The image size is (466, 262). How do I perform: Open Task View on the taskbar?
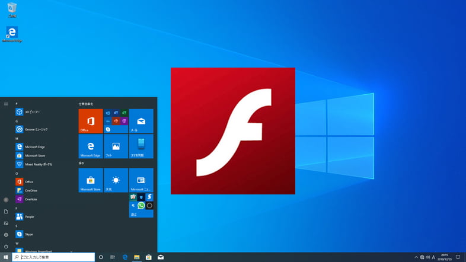click(x=112, y=257)
